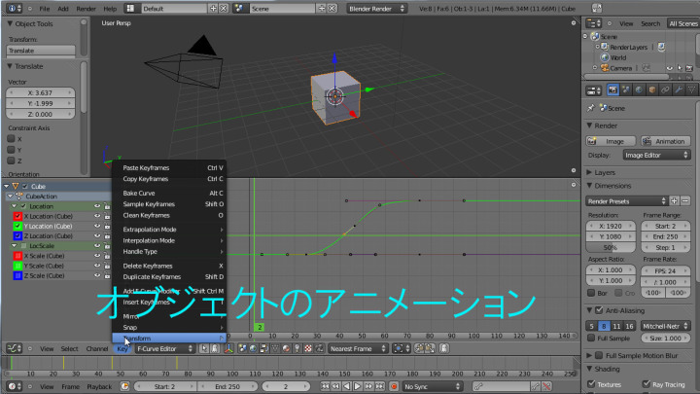Image resolution: width=700 pixels, height=394 pixels.
Task: Enable the Full Sample checkbox
Action: pyautogui.click(x=592, y=338)
